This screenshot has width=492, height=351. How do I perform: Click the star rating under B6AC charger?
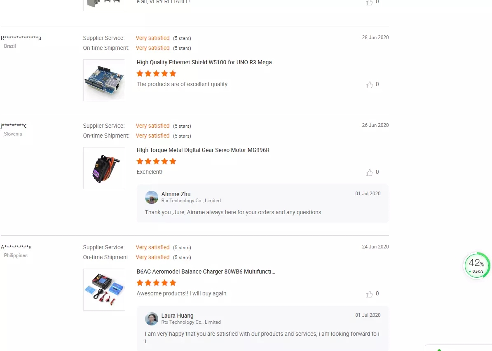[156, 283]
